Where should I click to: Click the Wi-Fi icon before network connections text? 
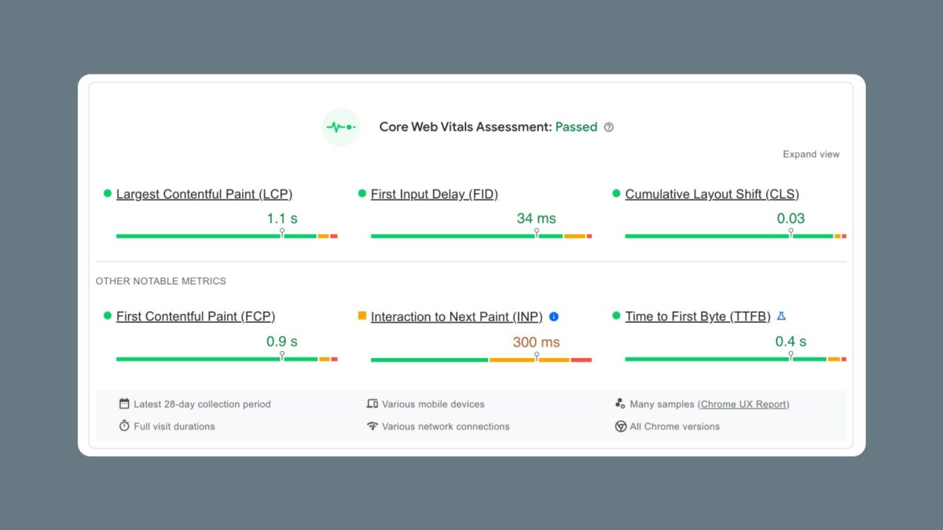[x=372, y=426]
